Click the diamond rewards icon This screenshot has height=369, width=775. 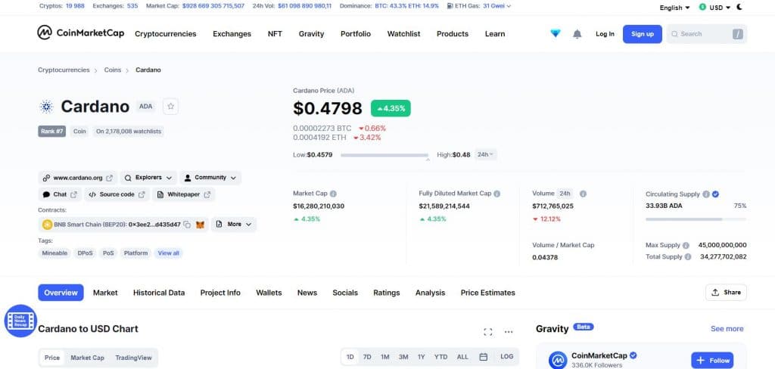556,34
